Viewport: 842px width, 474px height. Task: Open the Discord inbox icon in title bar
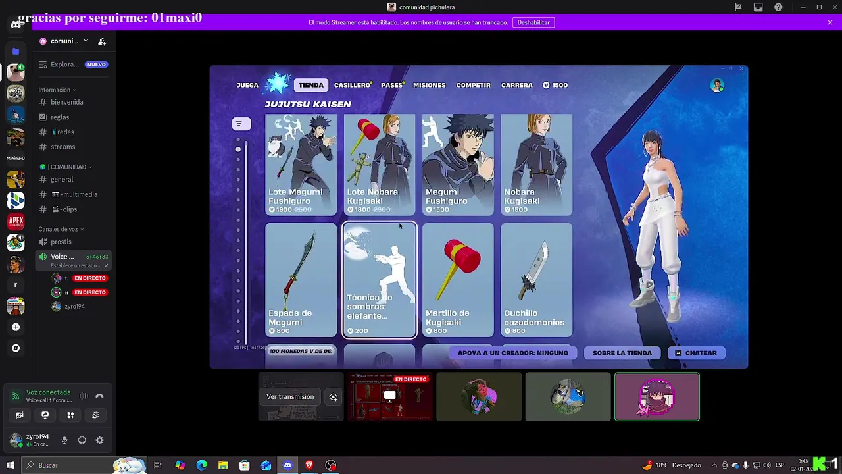[758, 7]
